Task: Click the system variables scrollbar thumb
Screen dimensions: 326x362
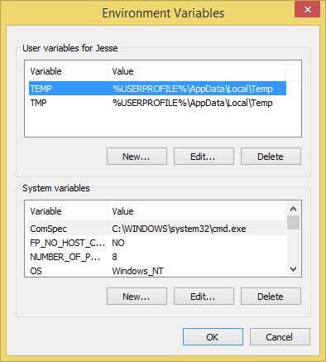Action: pos(293,222)
